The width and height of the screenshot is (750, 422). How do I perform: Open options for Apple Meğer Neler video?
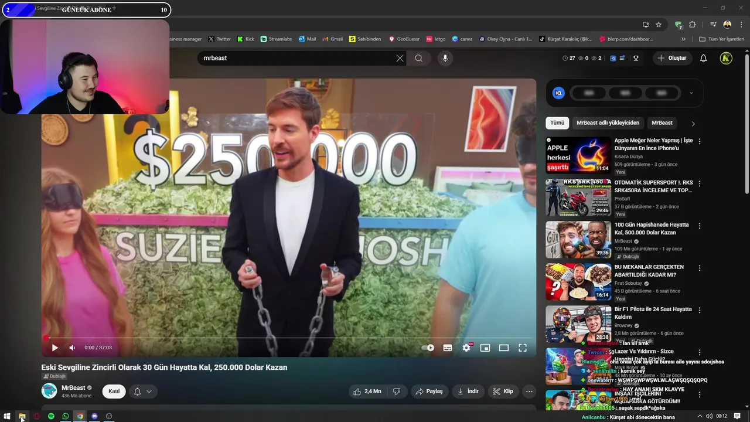[x=699, y=141]
